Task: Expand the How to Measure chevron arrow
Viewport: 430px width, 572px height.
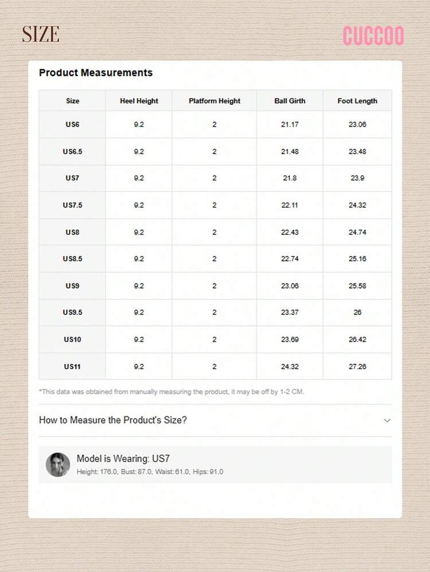Action: tap(387, 420)
